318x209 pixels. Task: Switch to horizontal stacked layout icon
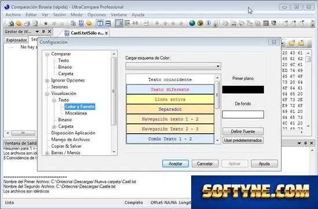coord(108,23)
